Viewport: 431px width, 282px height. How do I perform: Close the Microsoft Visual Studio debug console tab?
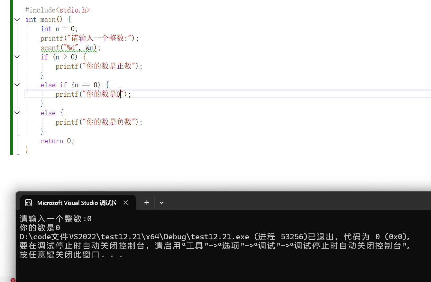pyautogui.click(x=126, y=203)
